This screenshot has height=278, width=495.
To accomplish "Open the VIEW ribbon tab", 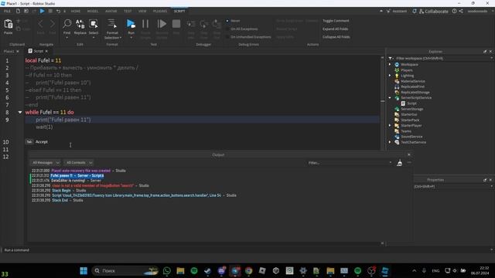I will (x=142, y=11).
